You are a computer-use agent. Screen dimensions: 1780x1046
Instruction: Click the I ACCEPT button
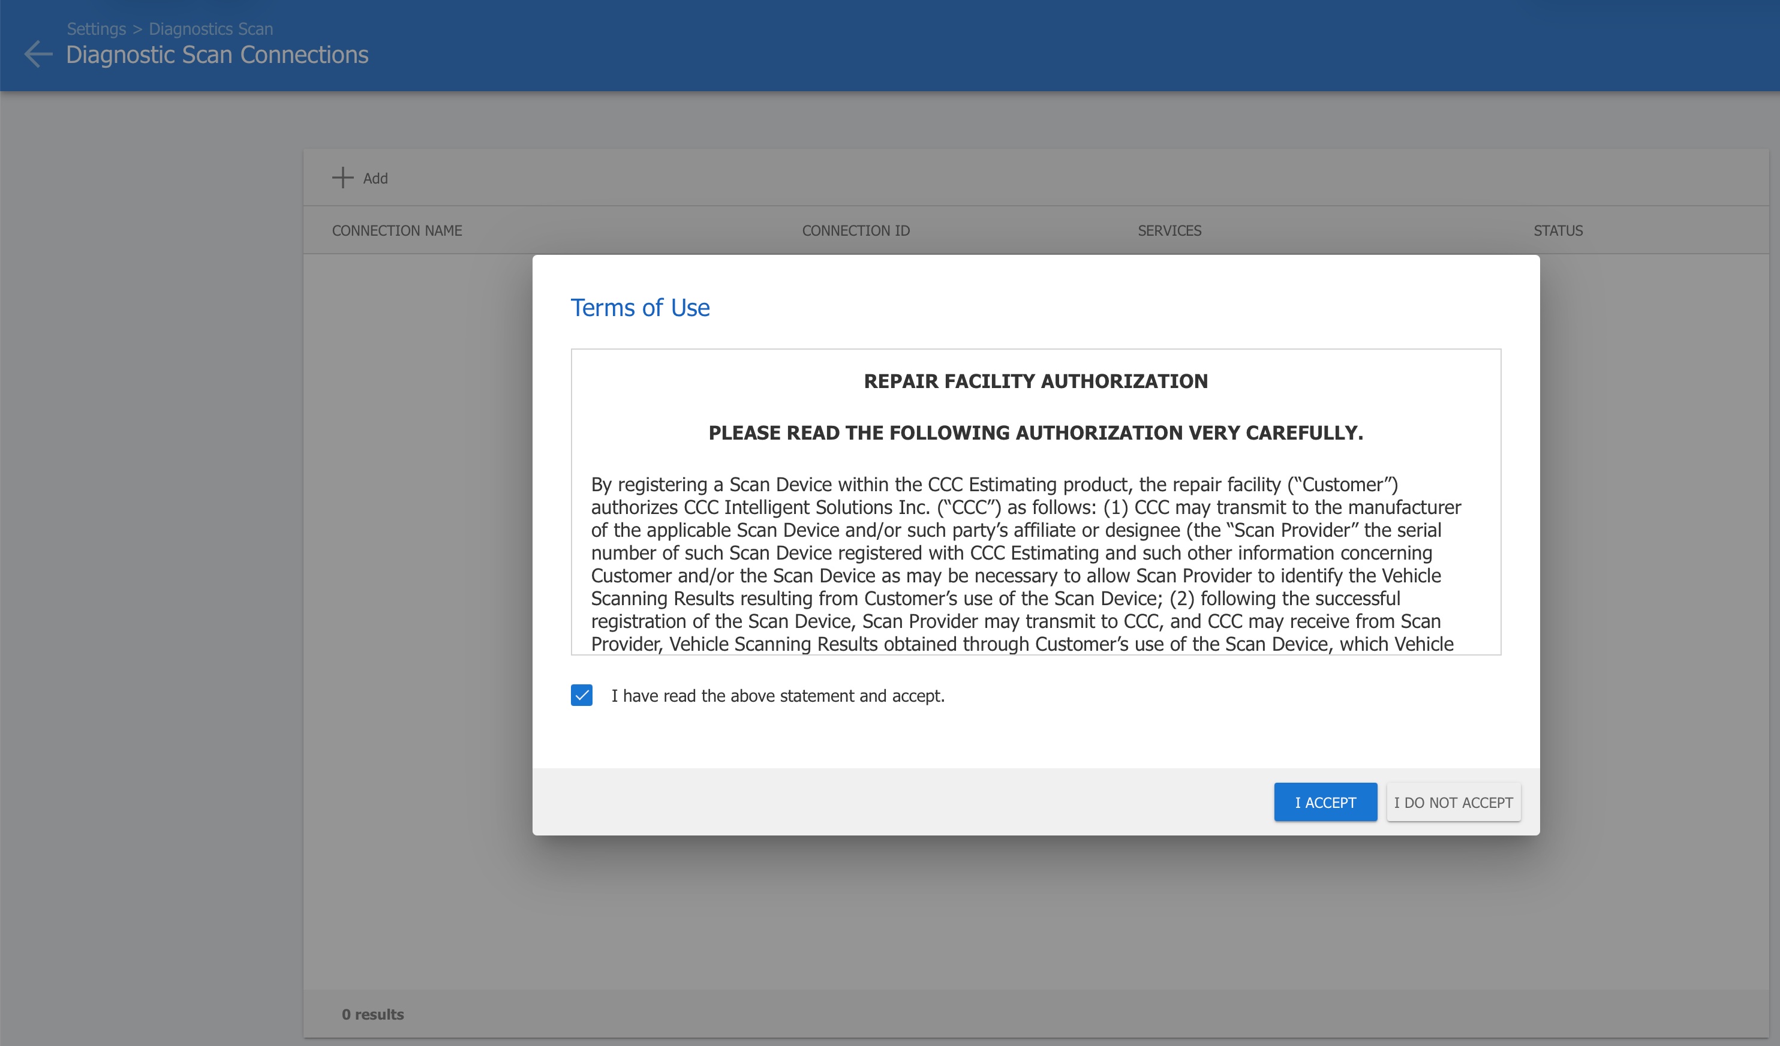click(x=1325, y=802)
